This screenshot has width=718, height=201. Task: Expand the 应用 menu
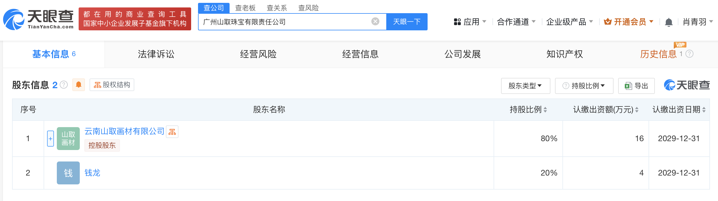tap(470, 22)
